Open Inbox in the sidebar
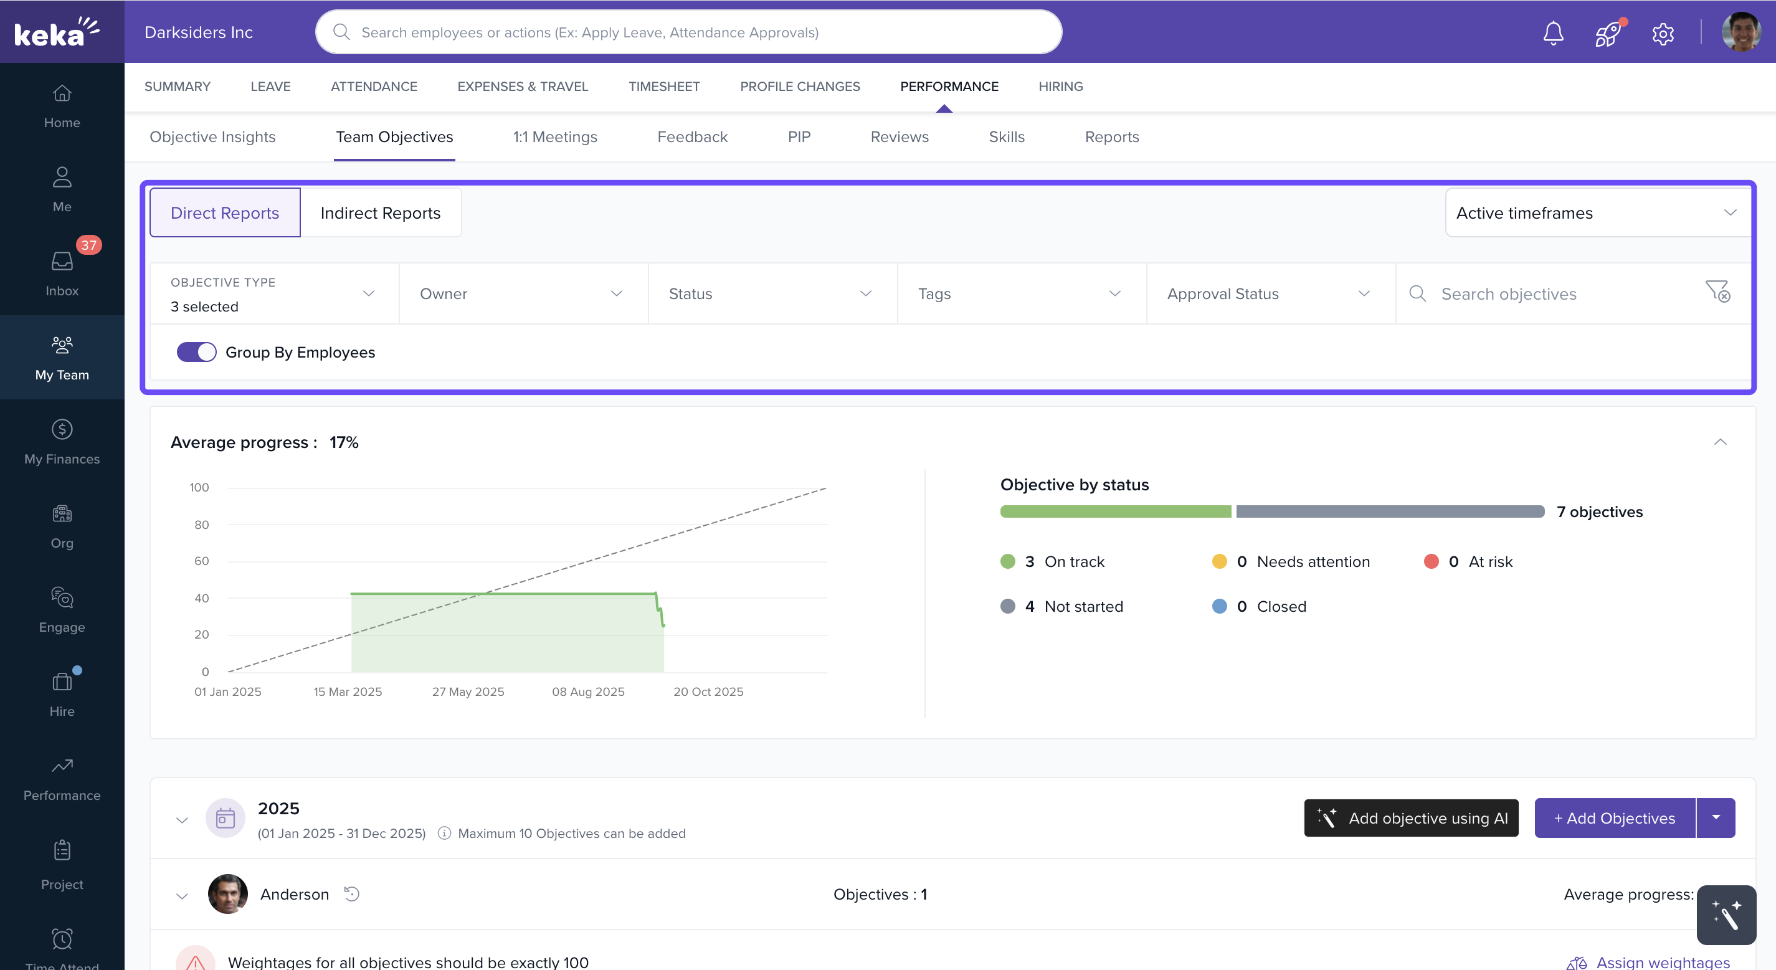 pos(62,272)
